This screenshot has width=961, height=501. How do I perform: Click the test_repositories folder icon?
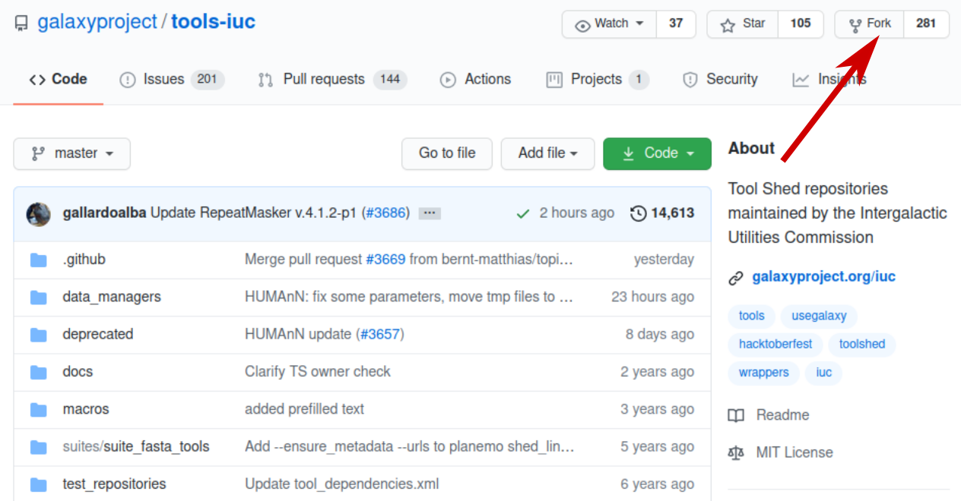39,484
